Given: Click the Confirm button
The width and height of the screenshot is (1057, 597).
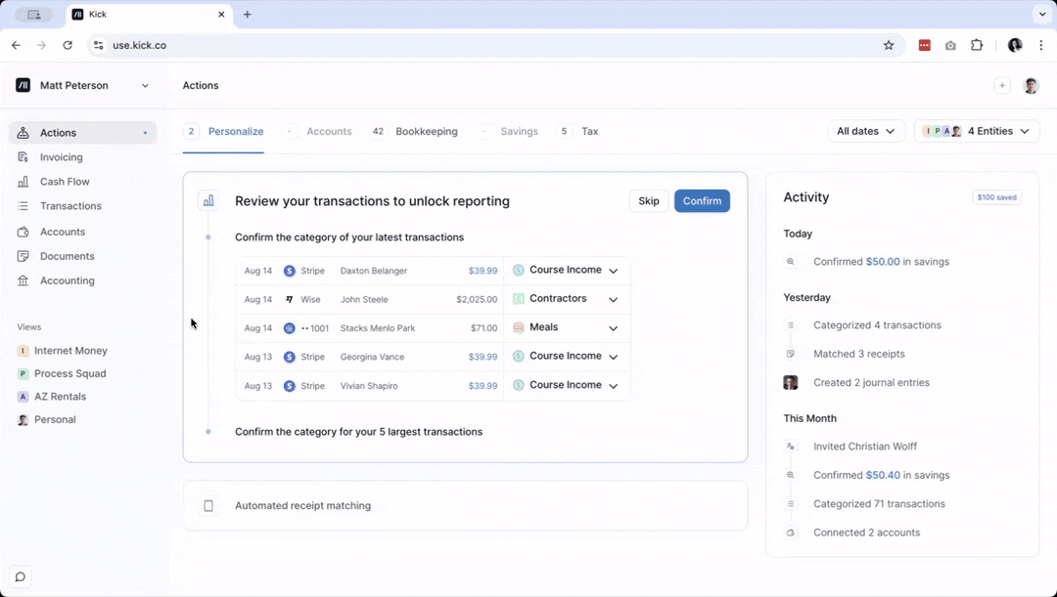Looking at the screenshot, I should [702, 201].
